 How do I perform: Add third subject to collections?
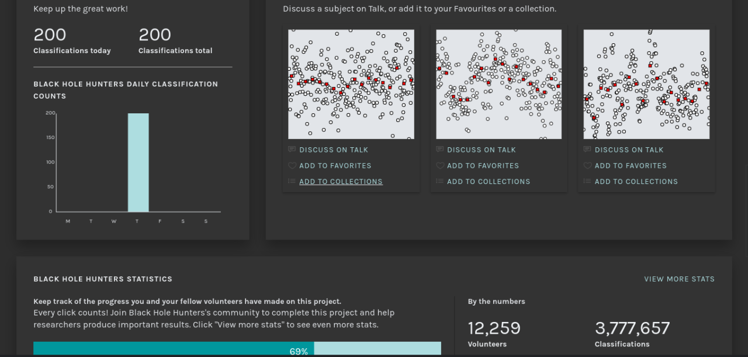(636, 181)
